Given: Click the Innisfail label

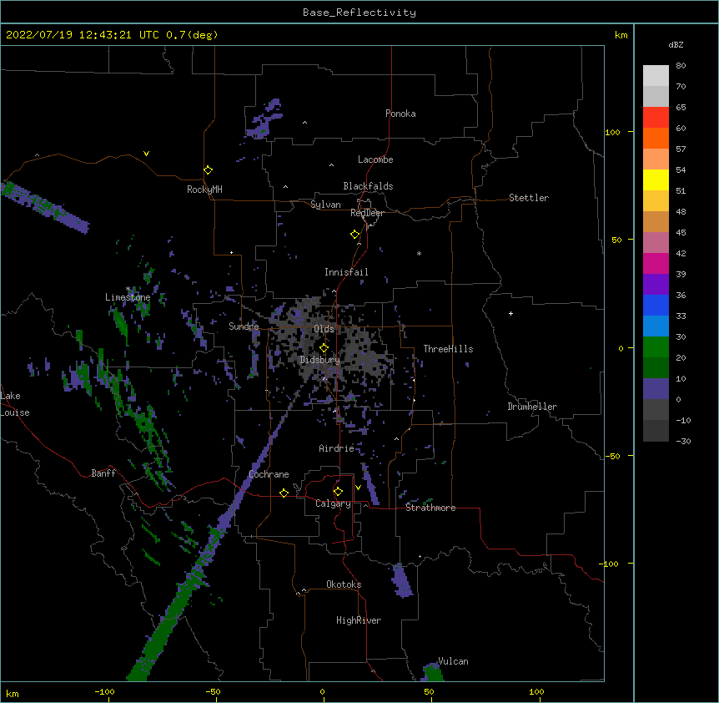Looking at the screenshot, I should tap(346, 272).
